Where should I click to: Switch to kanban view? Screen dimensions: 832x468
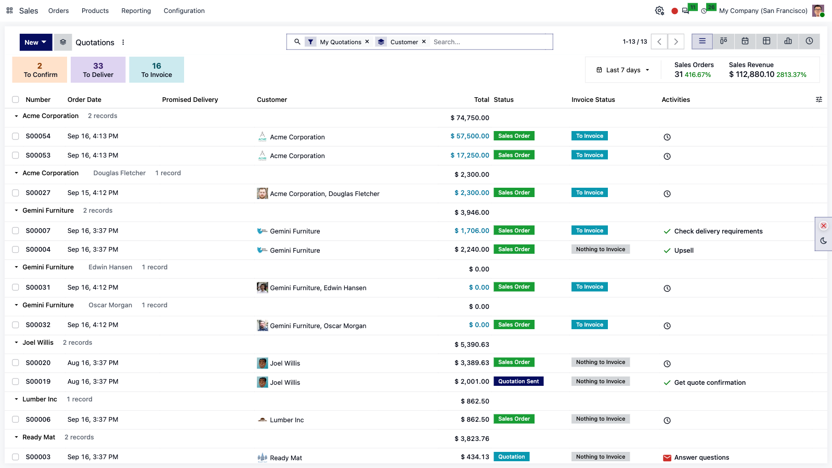tap(723, 41)
